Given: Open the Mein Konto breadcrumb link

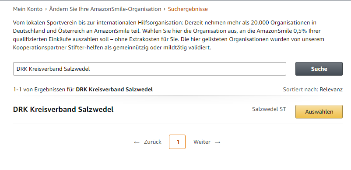Looking at the screenshot, I should coord(28,9).
